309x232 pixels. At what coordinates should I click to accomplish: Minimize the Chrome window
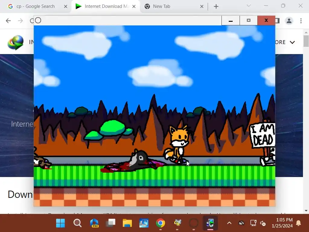pos(266,6)
